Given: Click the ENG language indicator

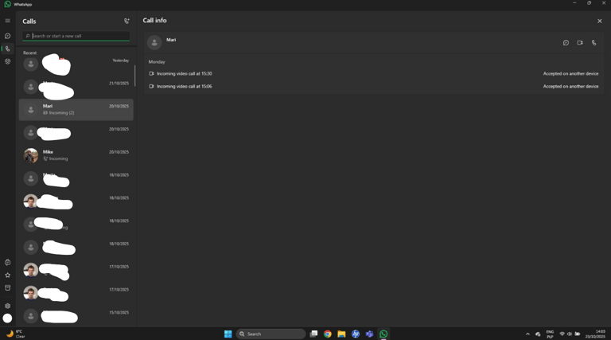Looking at the screenshot, I should click(550, 334).
